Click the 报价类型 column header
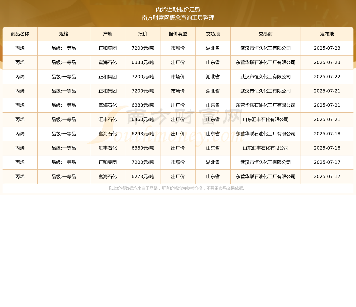 pyautogui.click(x=178, y=34)
